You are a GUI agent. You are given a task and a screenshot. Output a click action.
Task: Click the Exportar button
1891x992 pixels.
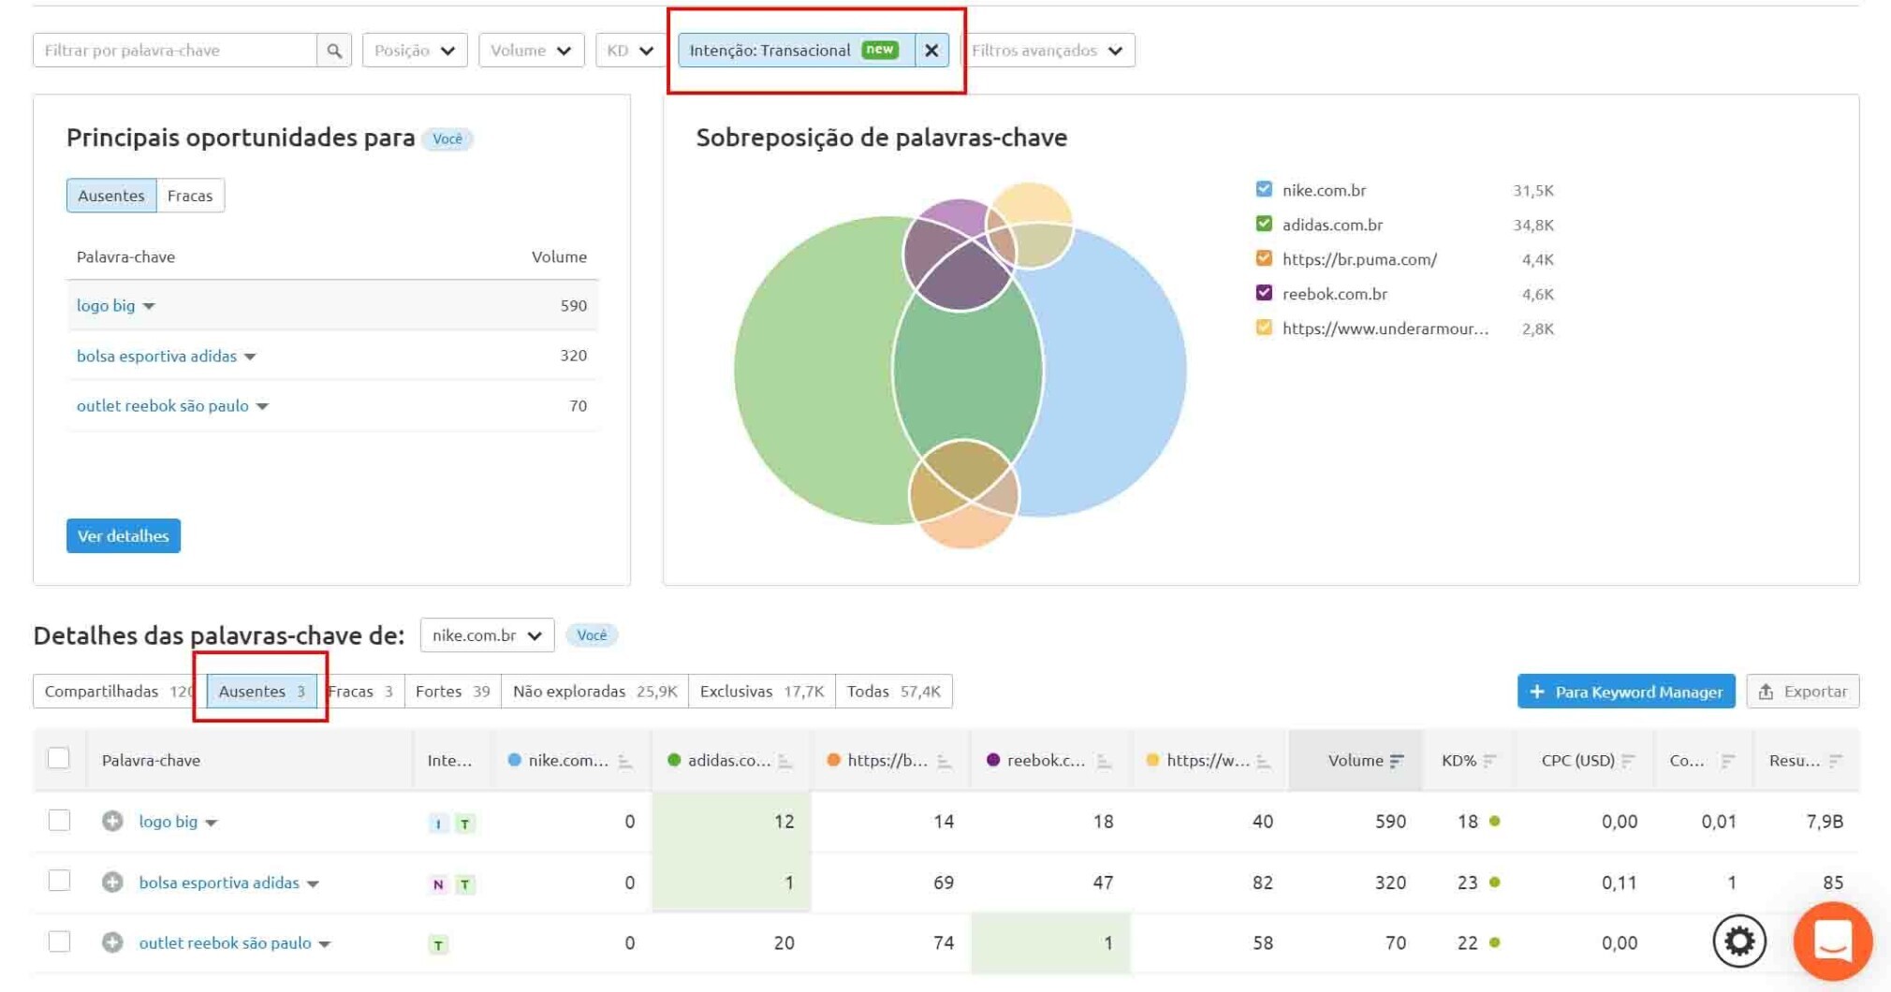tap(1803, 692)
